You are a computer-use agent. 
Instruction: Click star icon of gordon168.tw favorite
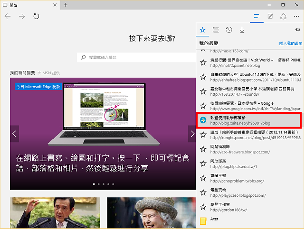point(203,207)
